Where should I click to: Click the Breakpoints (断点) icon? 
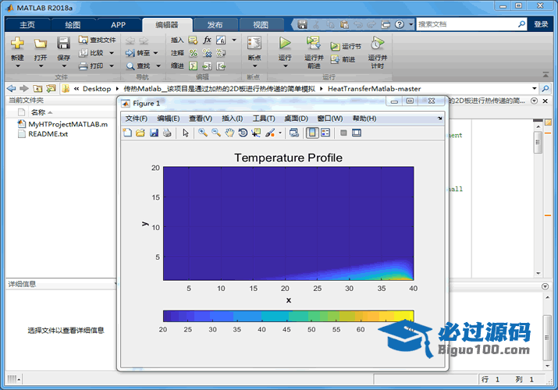(254, 43)
